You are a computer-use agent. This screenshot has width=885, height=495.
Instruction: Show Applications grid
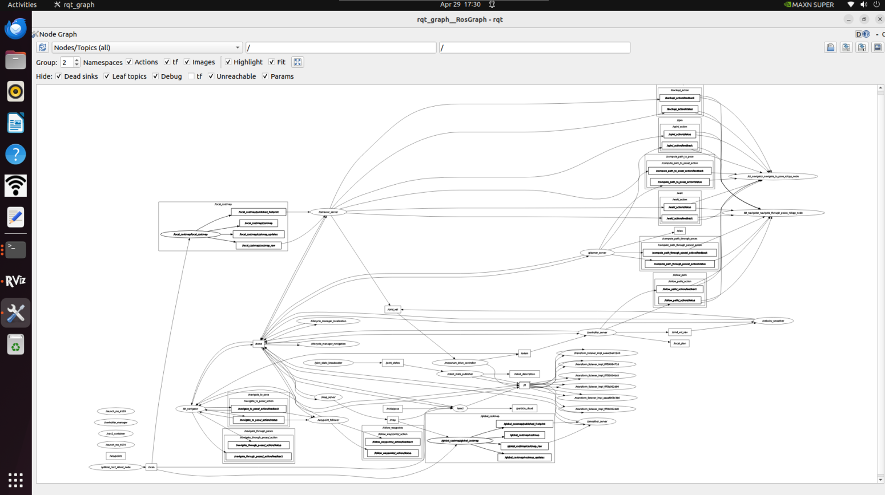click(x=15, y=480)
